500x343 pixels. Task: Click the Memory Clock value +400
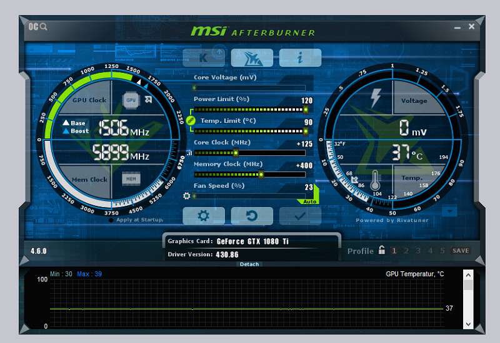click(x=304, y=165)
